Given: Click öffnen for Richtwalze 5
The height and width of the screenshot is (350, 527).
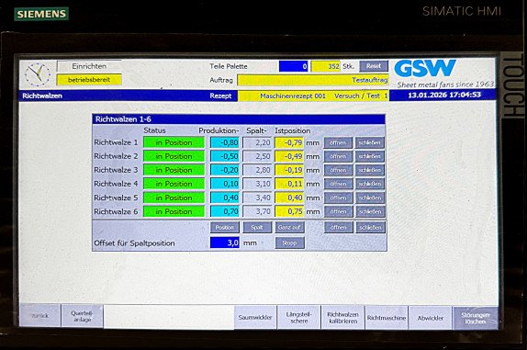Looking at the screenshot, I should click(338, 198).
